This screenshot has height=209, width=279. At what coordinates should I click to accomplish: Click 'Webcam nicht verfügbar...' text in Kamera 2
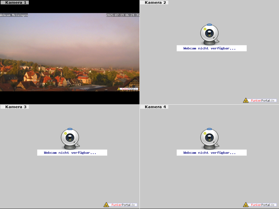click(209, 48)
